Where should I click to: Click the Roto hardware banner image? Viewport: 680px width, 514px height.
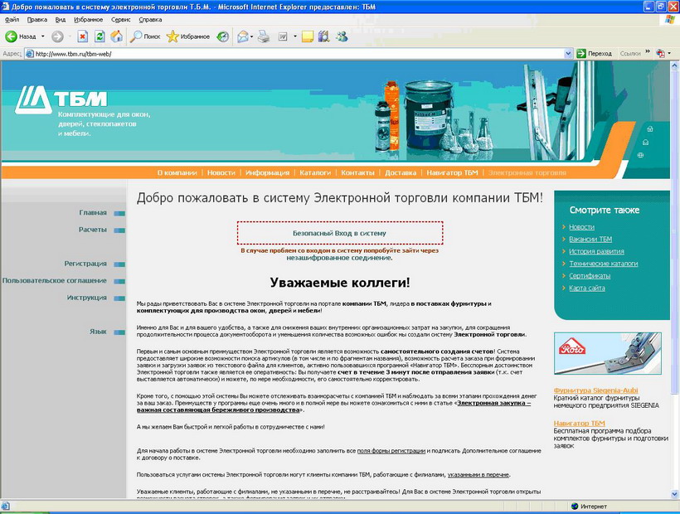(x=608, y=353)
